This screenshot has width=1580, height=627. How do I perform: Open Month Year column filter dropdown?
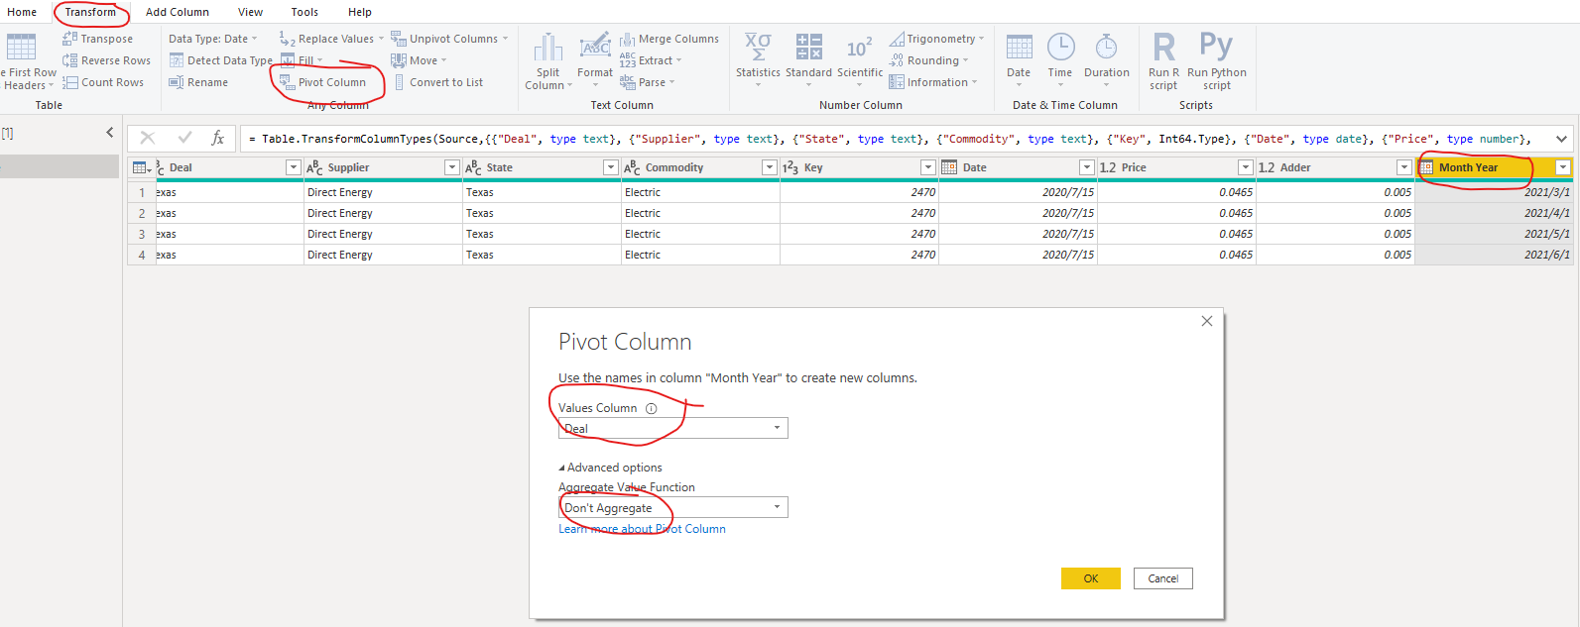[x=1562, y=167]
